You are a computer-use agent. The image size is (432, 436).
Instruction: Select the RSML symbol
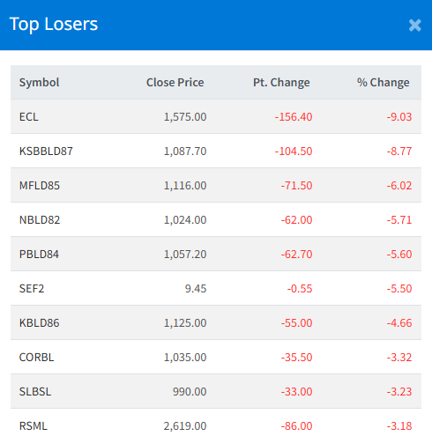pos(33,426)
